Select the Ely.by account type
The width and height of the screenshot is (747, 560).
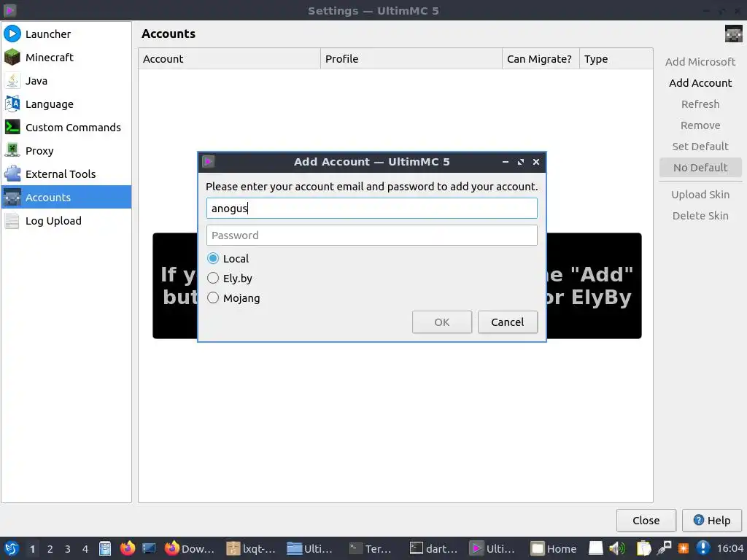(x=230, y=278)
